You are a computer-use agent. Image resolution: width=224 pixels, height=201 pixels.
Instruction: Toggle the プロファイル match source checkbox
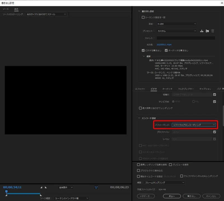[x=214, y=132]
